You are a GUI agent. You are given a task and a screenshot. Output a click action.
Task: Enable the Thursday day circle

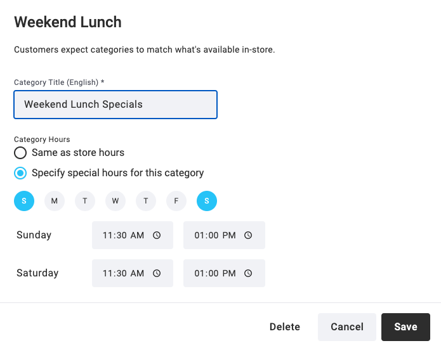pyautogui.click(x=146, y=201)
